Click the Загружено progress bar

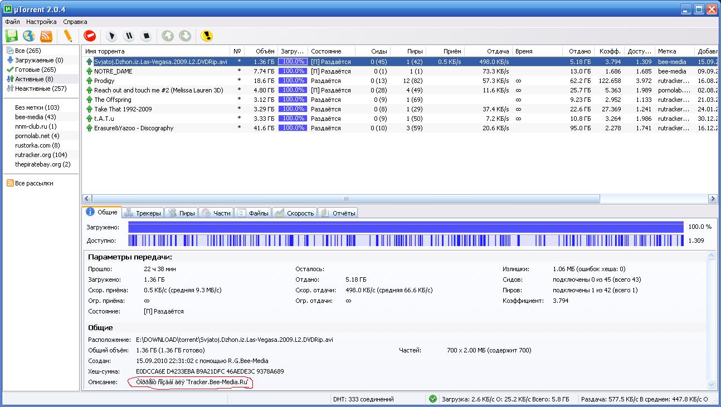pyautogui.click(x=406, y=227)
